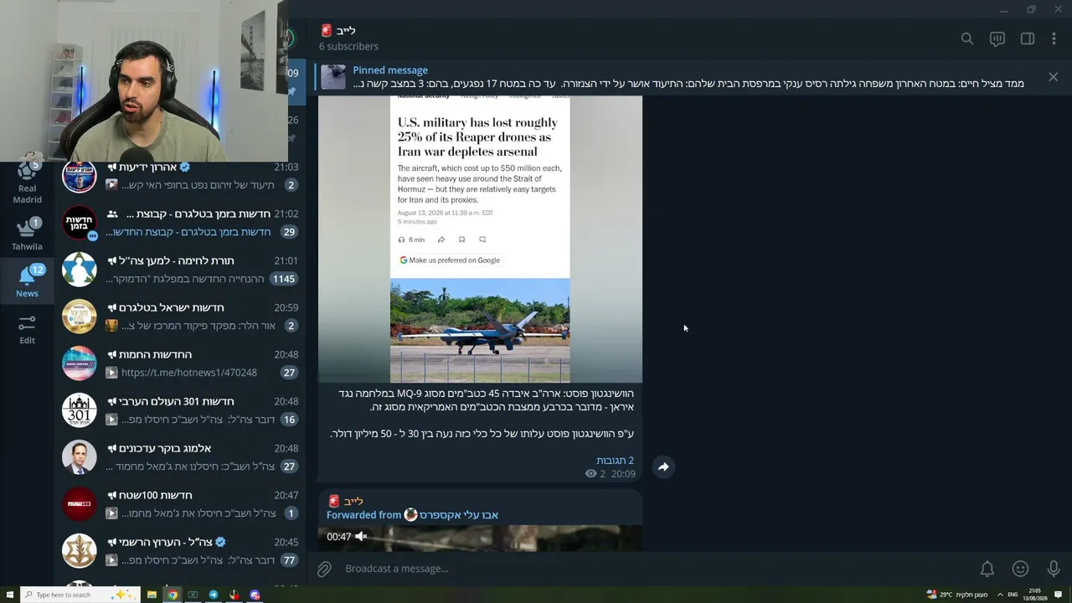Image resolution: width=1072 pixels, height=603 pixels.
Task: Click the 77 unread badge
Action: [x=290, y=560]
